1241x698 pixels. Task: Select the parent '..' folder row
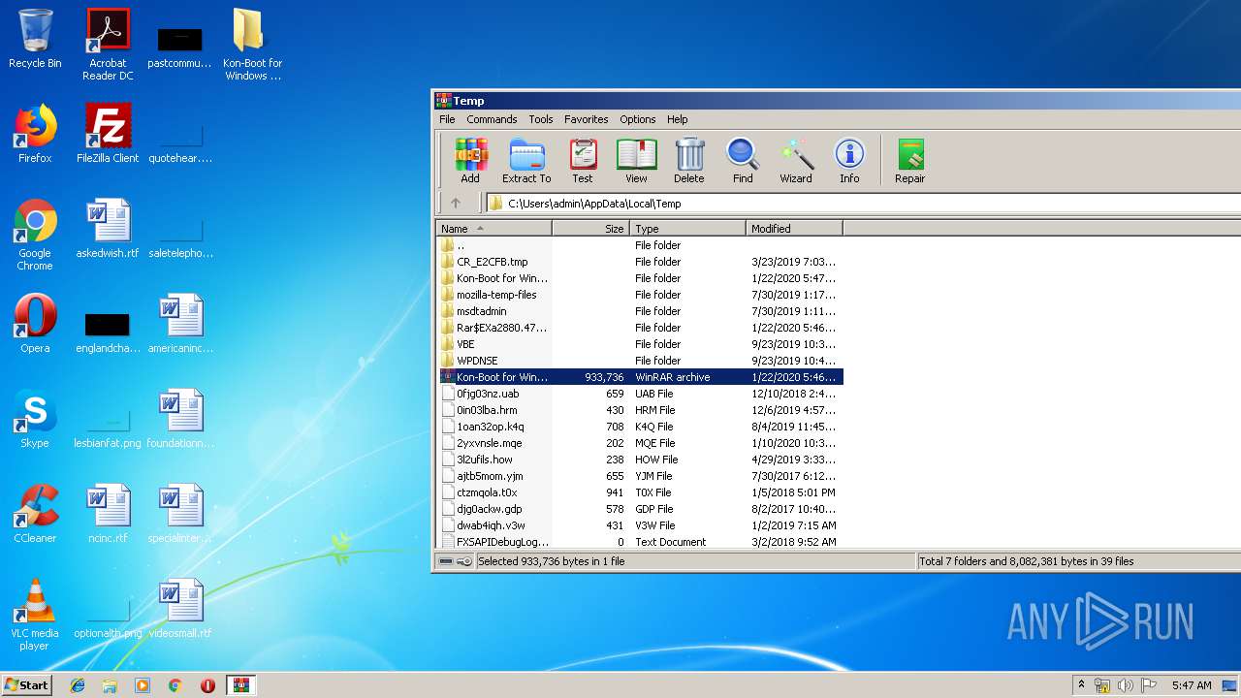click(x=640, y=245)
